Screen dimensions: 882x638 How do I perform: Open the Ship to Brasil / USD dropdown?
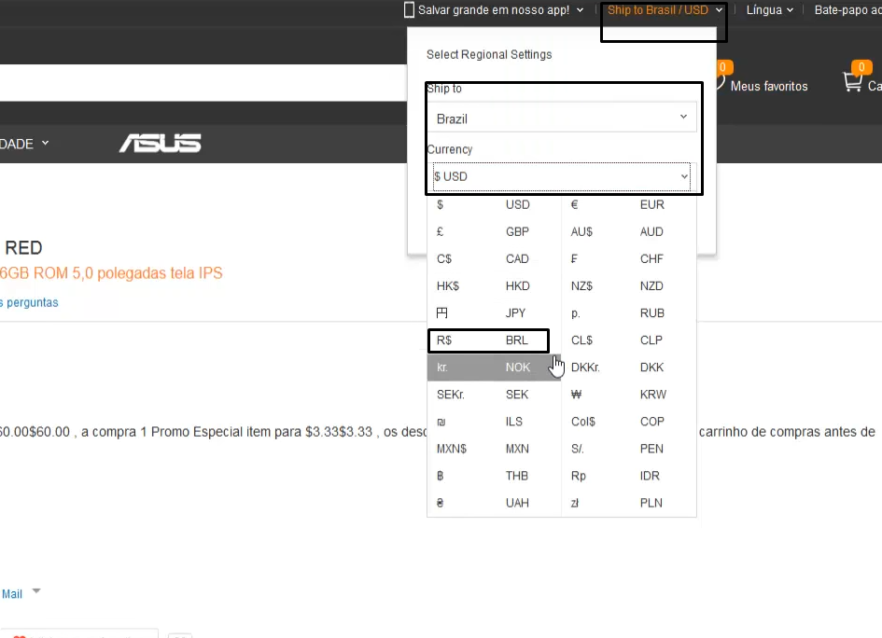[x=665, y=10]
